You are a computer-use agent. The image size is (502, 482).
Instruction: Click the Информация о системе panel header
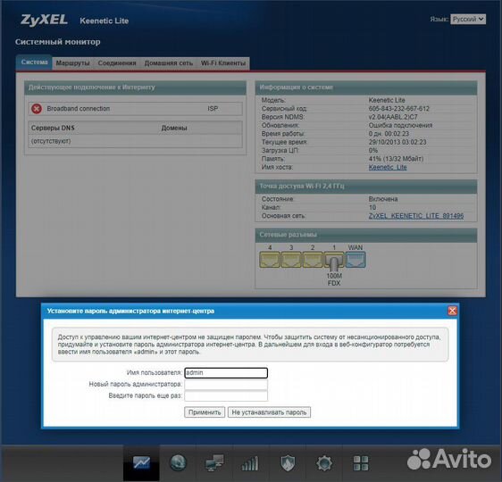point(366,87)
